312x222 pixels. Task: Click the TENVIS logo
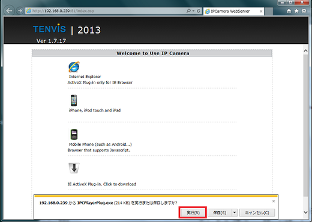coord(49,29)
